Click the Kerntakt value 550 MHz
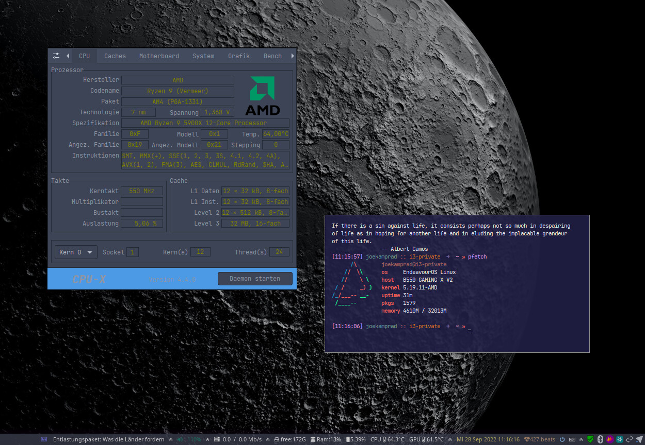645x445 pixels. (142, 191)
